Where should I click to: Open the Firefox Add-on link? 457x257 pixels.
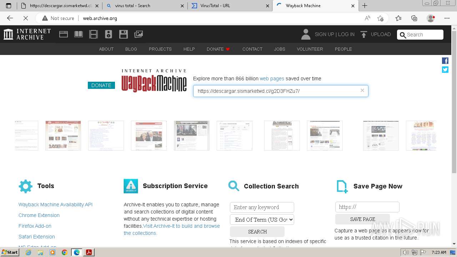pos(35,226)
